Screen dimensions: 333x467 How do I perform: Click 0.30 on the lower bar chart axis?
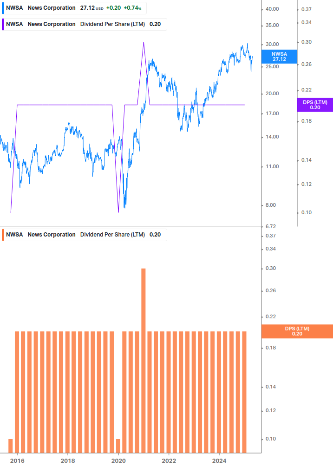[x=271, y=268]
